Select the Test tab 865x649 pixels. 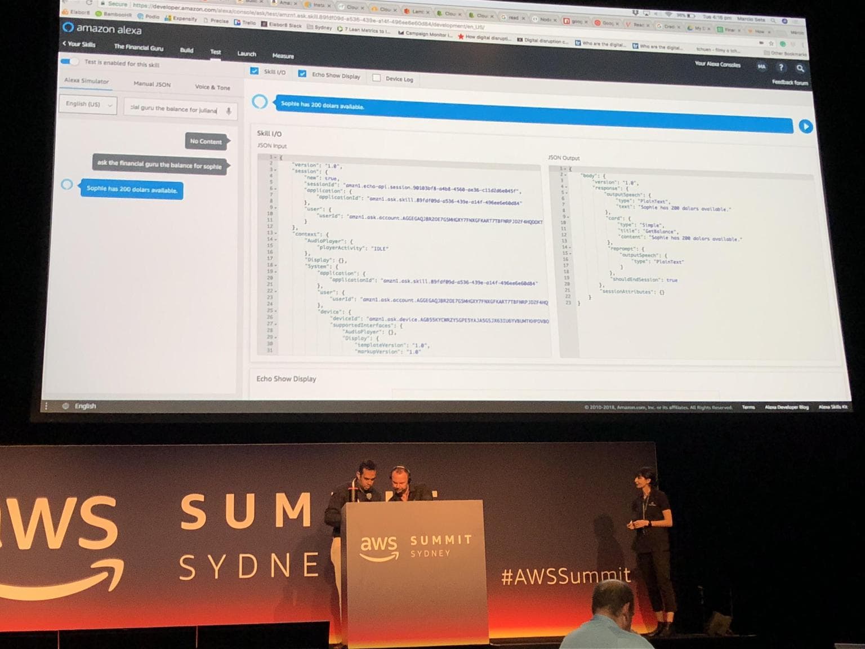coord(216,52)
